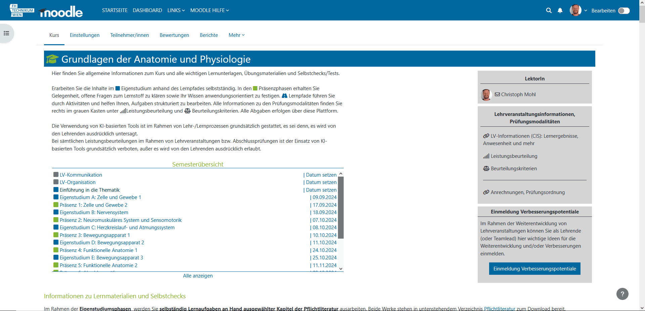Click the envelope icon next to Christoph Mohl
The image size is (645, 311).
point(497,95)
